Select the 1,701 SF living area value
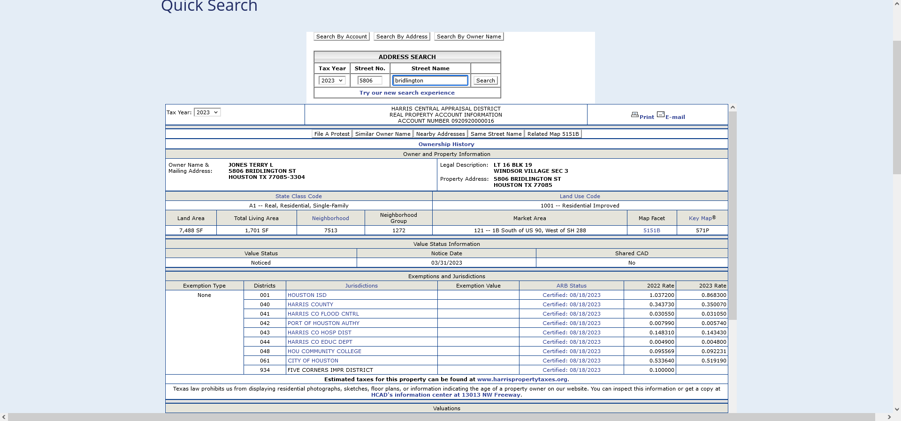 (x=257, y=230)
